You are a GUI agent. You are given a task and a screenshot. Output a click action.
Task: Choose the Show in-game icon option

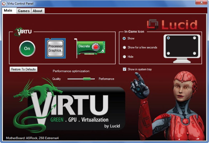click(124, 38)
